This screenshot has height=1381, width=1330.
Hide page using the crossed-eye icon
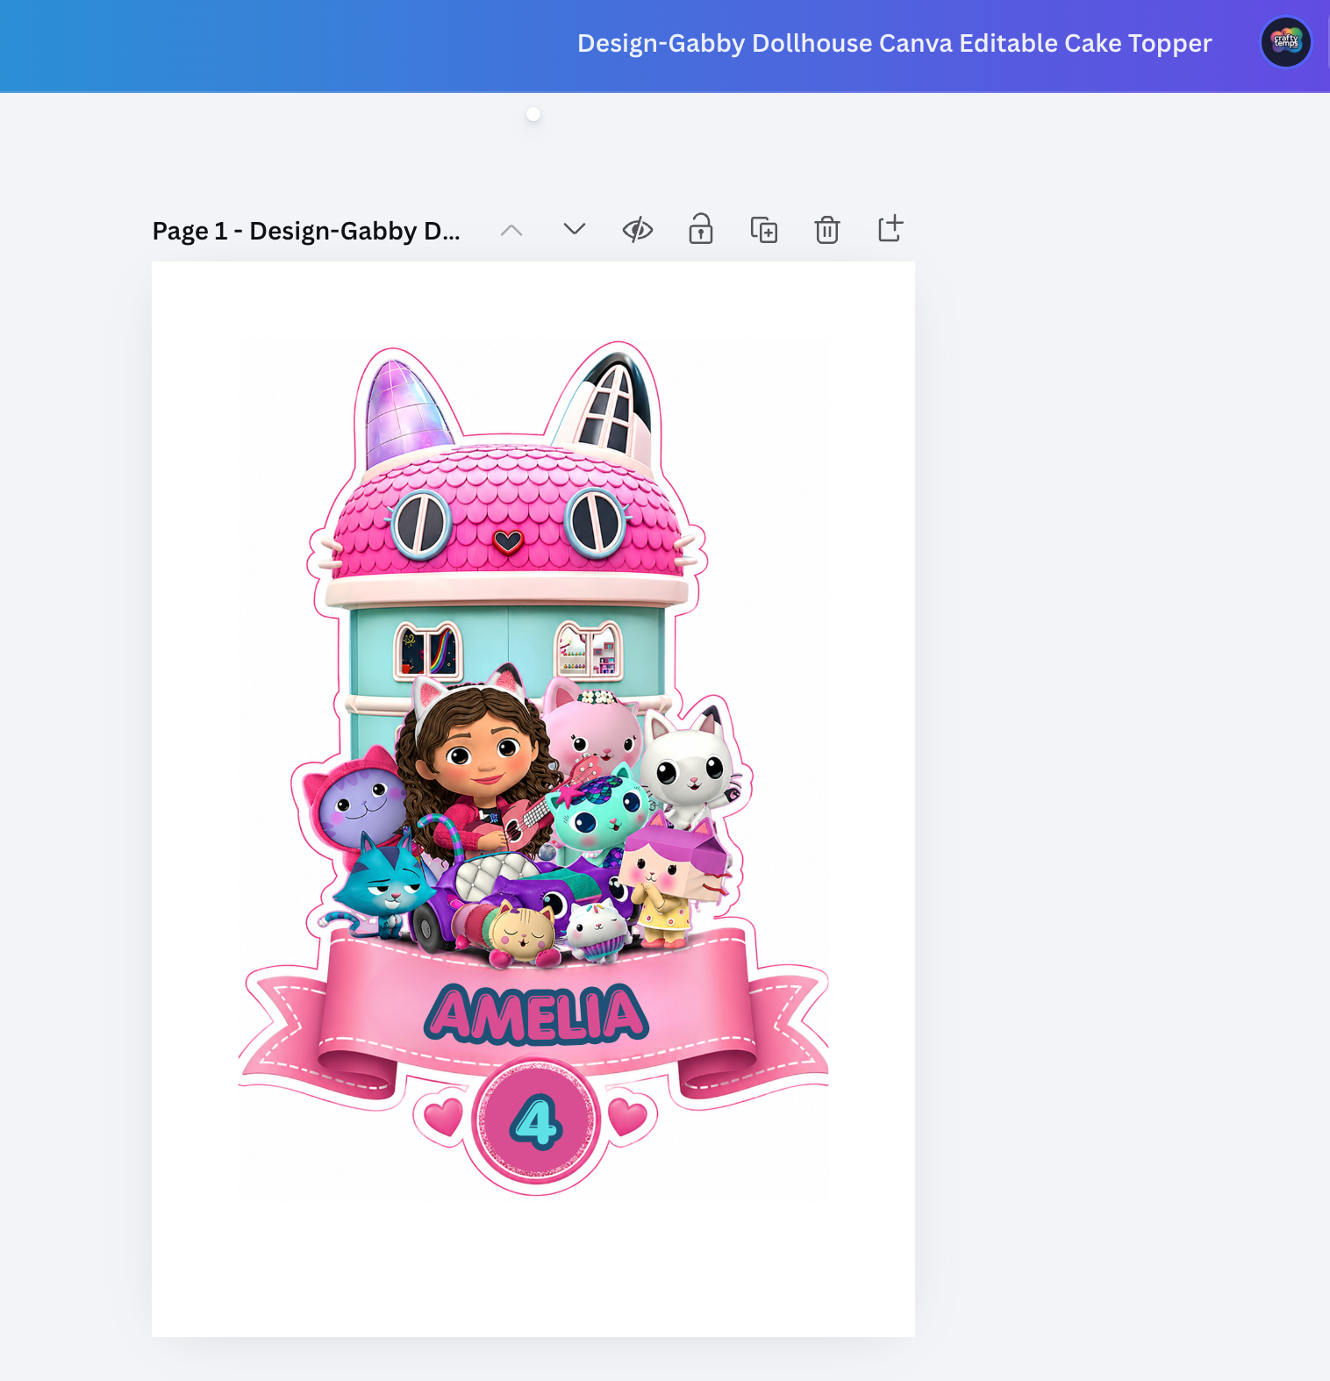coord(638,230)
